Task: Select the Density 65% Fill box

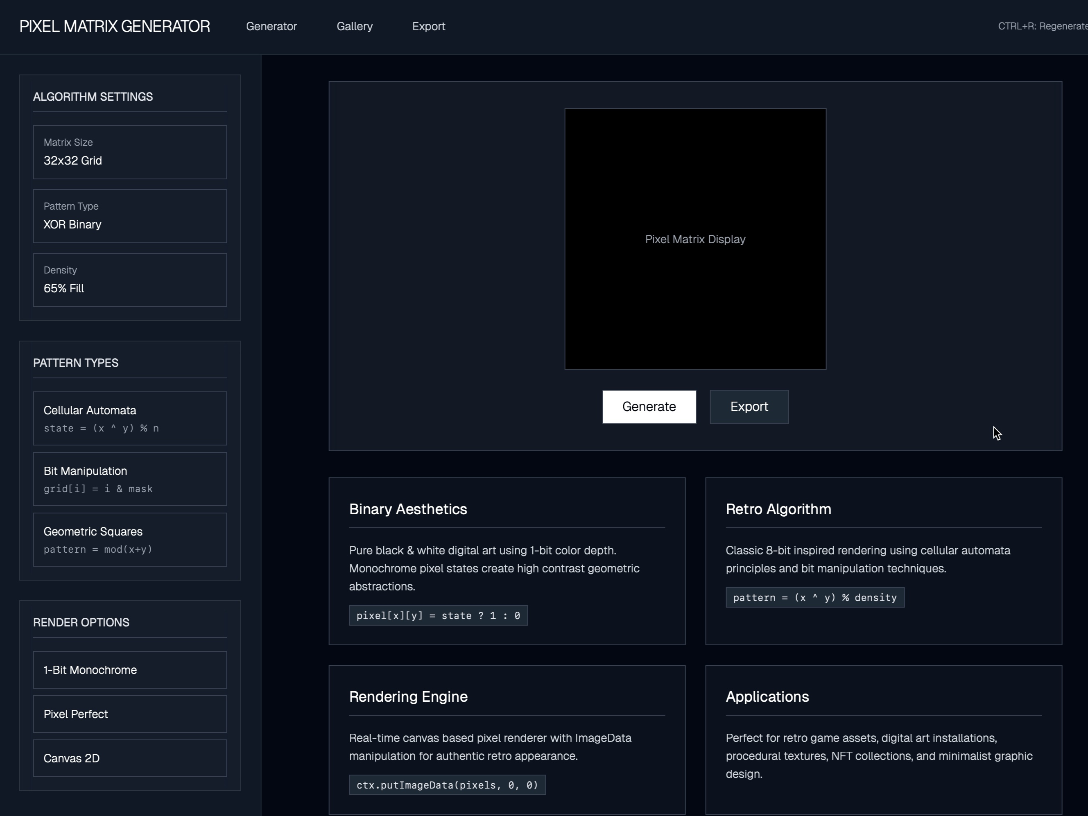Action: [x=130, y=280]
